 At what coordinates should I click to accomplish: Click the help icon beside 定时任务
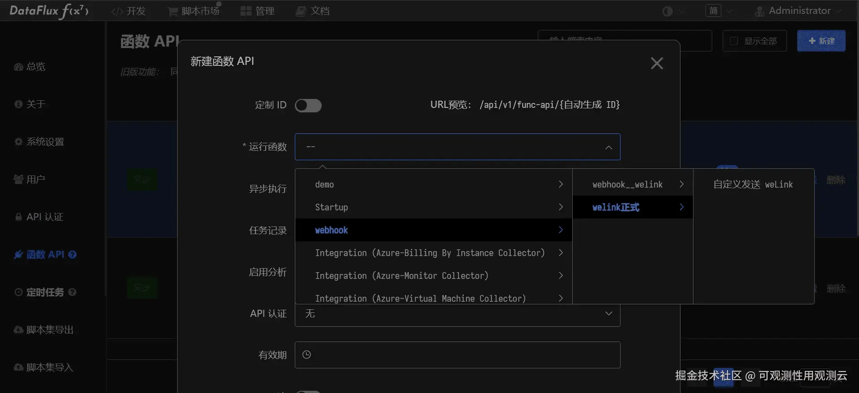(x=72, y=292)
